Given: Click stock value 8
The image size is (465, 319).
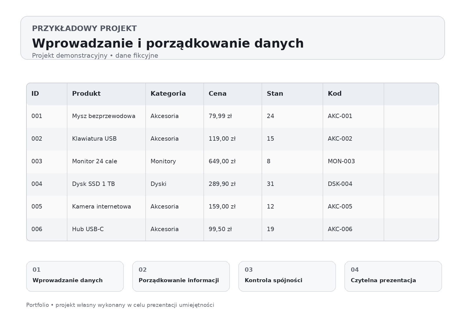Looking at the screenshot, I should click(x=269, y=162).
